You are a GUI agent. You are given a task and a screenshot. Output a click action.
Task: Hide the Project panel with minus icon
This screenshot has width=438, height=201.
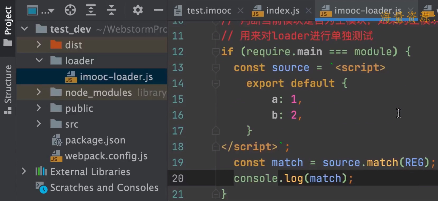[159, 11]
